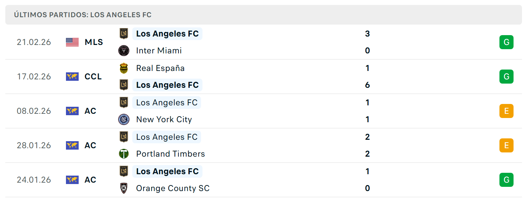Image resolution: width=528 pixels, height=203 pixels.
Task: Click the LAFC crest in the 21.02.26 match
Action: pyautogui.click(x=124, y=34)
